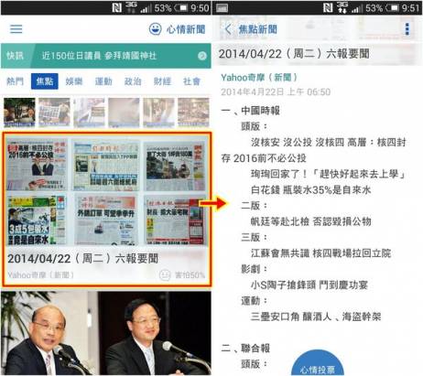
Task: Tap the 害怕50% mood face icon
Action: [165, 275]
